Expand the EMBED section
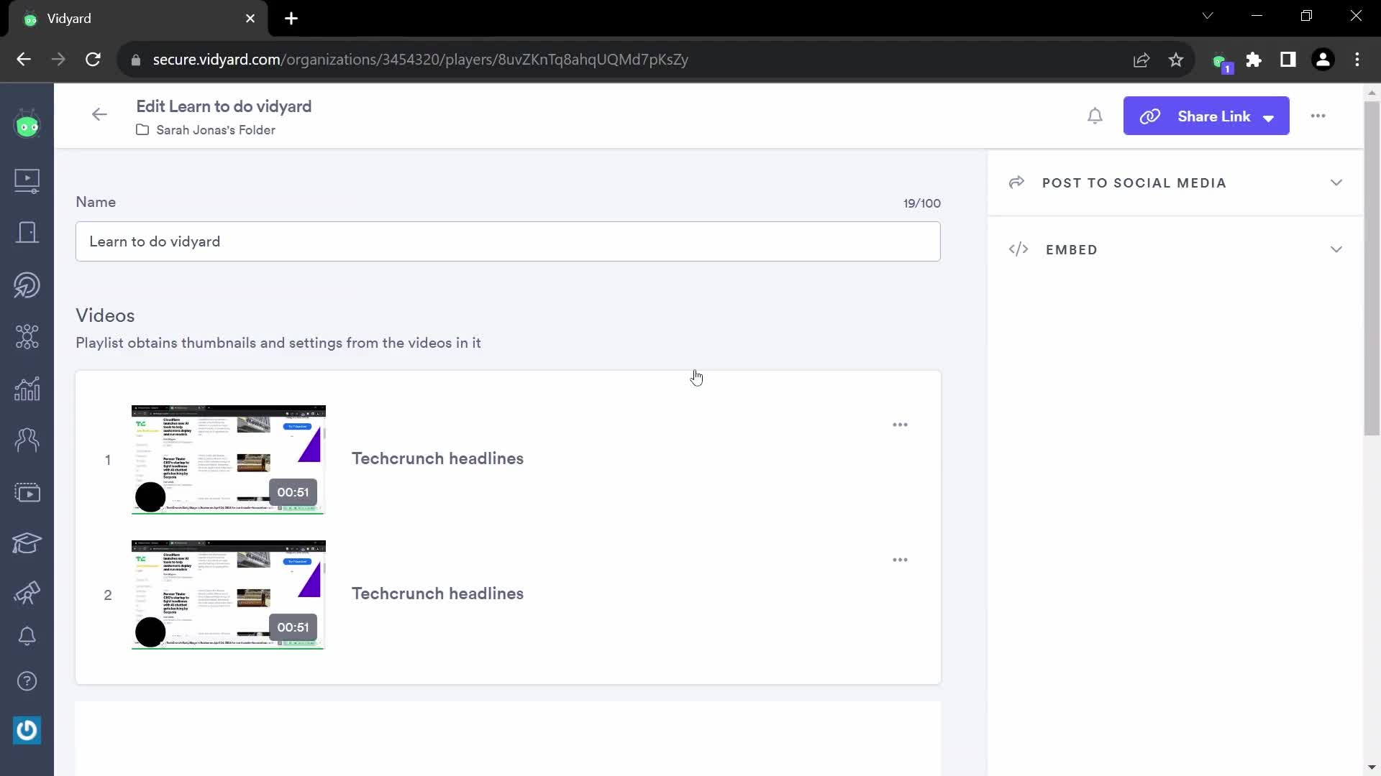This screenshot has width=1381, height=776. coord(1337,248)
